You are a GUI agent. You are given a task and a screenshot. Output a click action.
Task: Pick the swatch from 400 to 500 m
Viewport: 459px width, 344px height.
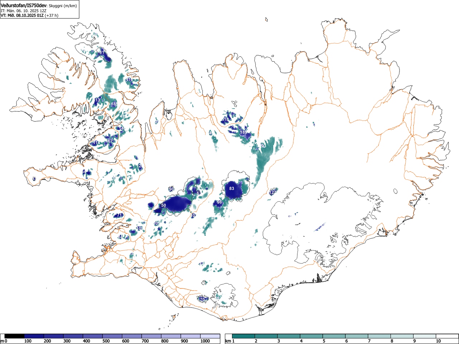point(93,336)
